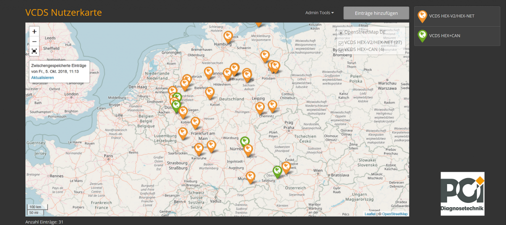Select the lone orange marker north of Berlin

tap(265, 56)
